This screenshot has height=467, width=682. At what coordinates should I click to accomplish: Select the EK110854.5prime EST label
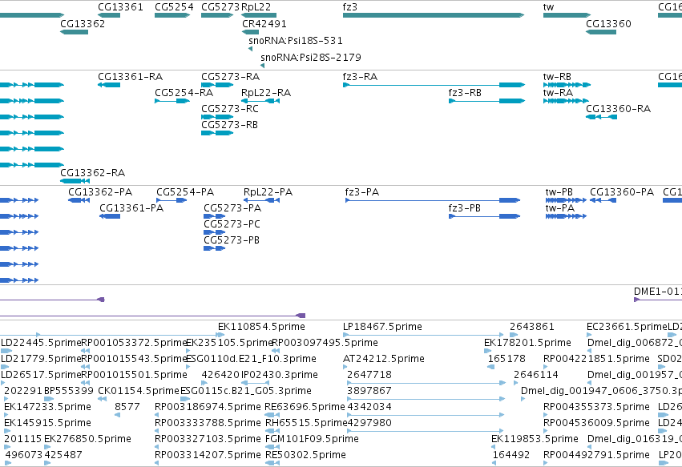point(261,327)
